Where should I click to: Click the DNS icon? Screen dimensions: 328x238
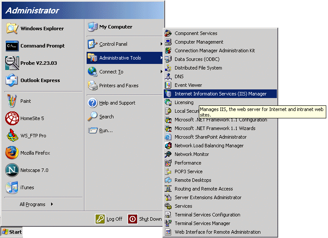(168, 76)
